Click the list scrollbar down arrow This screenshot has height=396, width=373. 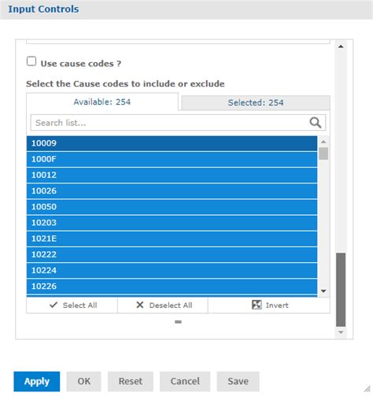pyautogui.click(x=323, y=291)
